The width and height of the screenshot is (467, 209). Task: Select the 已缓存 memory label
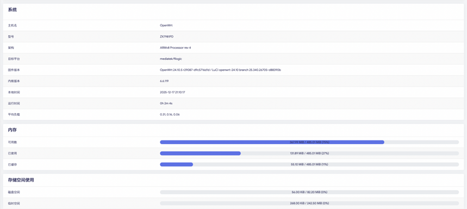[13, 164]
